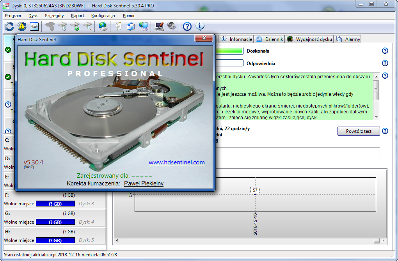This screenshot has height=261, width=398.
Task: Click the Refresh toolbar icon
Action: click(x=9, y=26)
